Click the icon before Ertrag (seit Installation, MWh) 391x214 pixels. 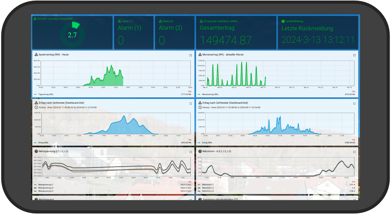pyautogui.click(x=201, y=21)
